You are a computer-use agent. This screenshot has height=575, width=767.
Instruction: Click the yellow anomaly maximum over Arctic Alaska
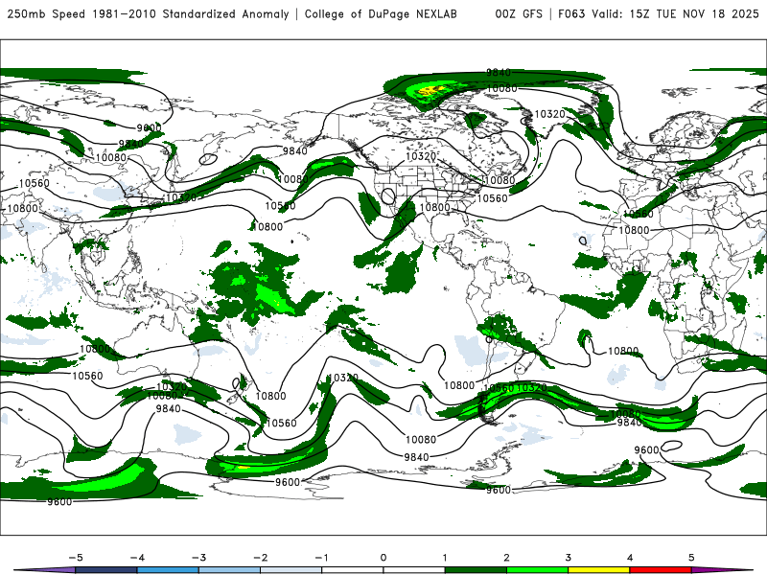(432, 90)
